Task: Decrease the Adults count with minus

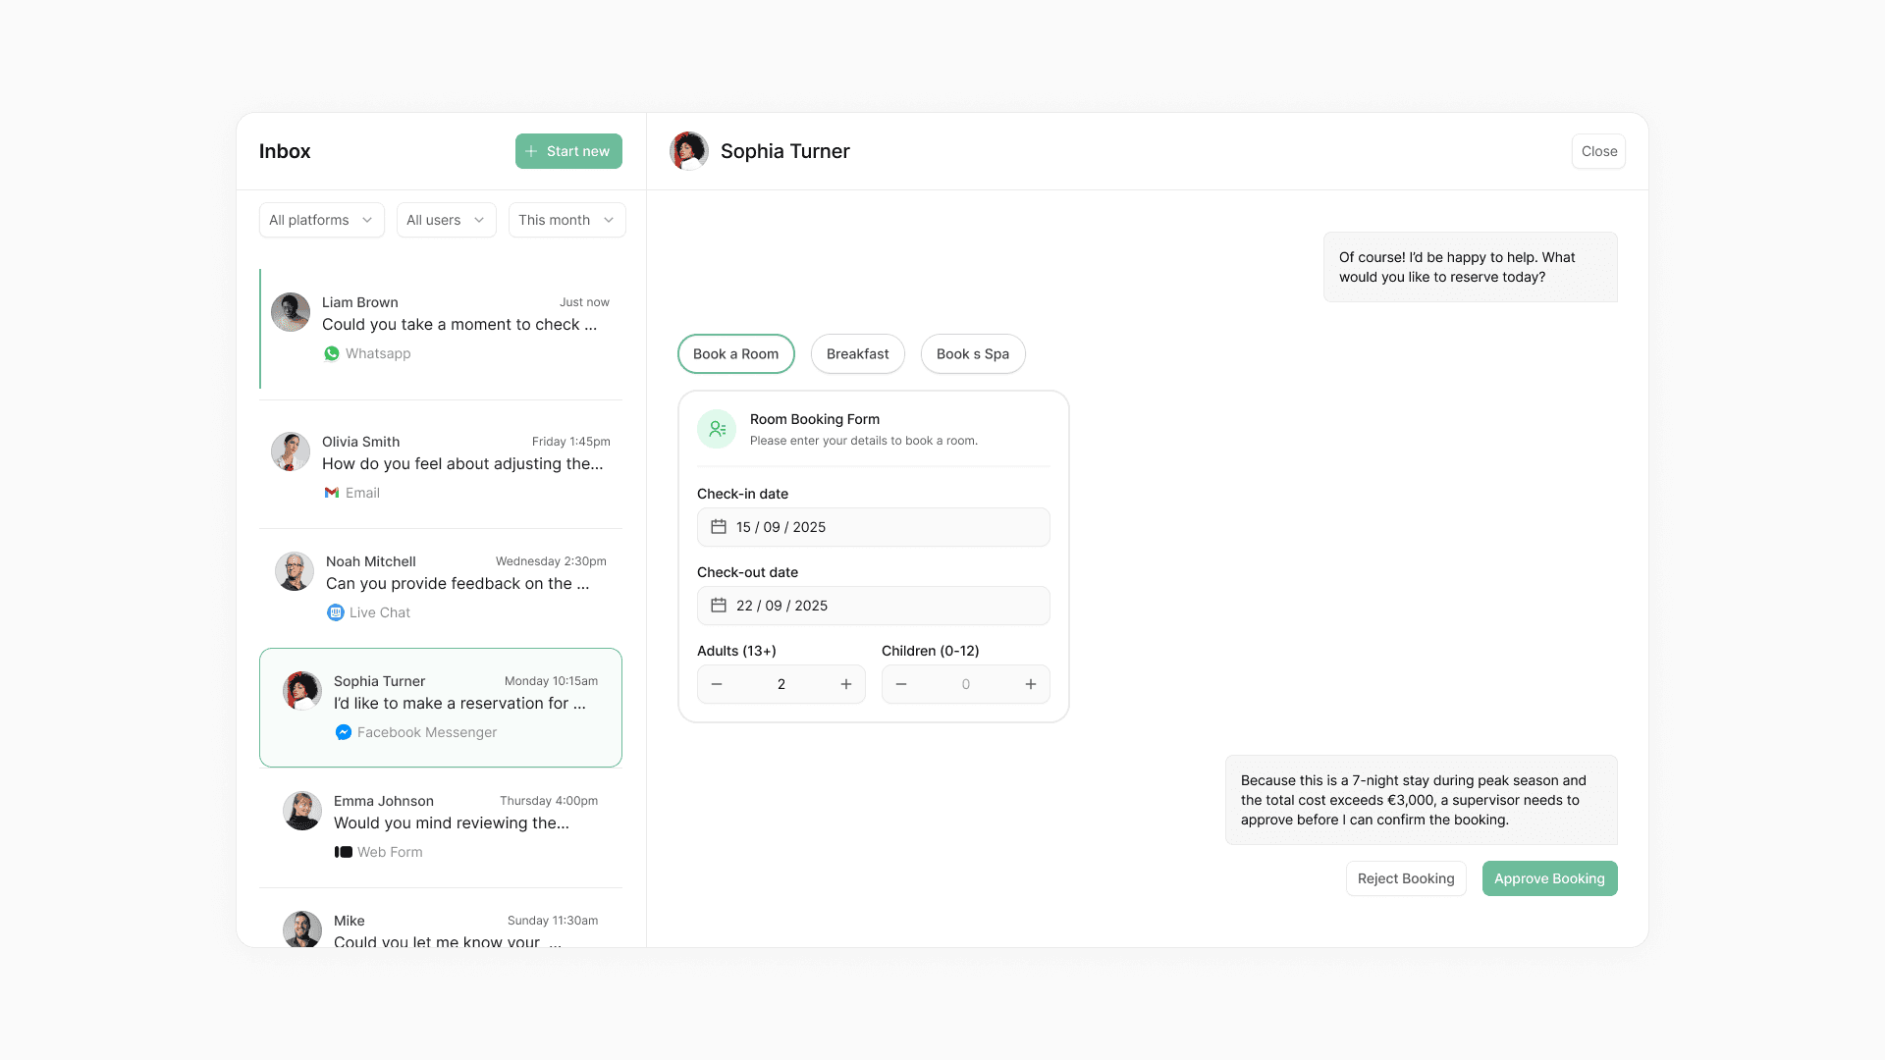Action: pos(717,684)
